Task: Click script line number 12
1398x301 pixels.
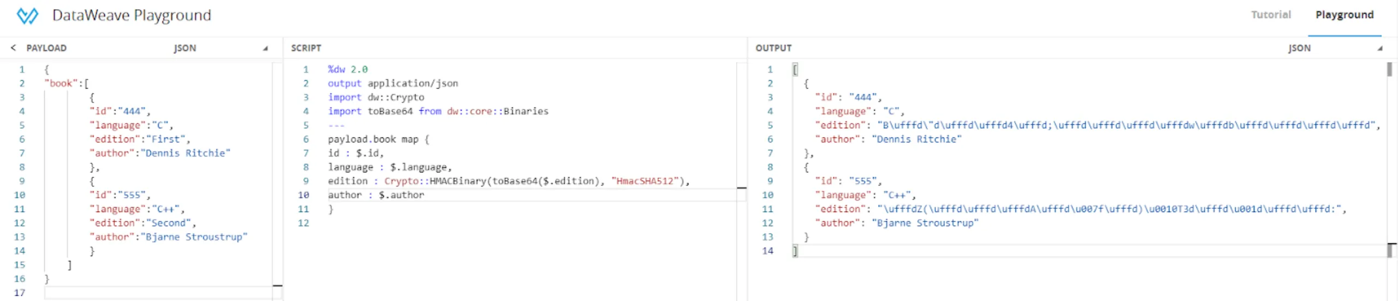Action: tap(303, 223)
